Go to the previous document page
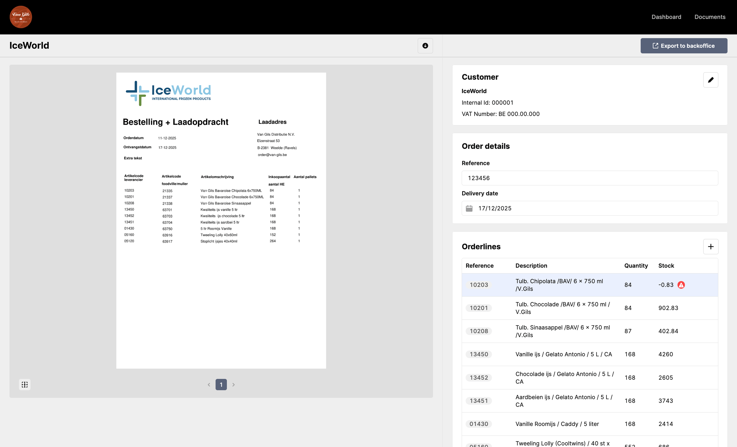This screenshot has height=447, width=737. [x=209, y=384]
